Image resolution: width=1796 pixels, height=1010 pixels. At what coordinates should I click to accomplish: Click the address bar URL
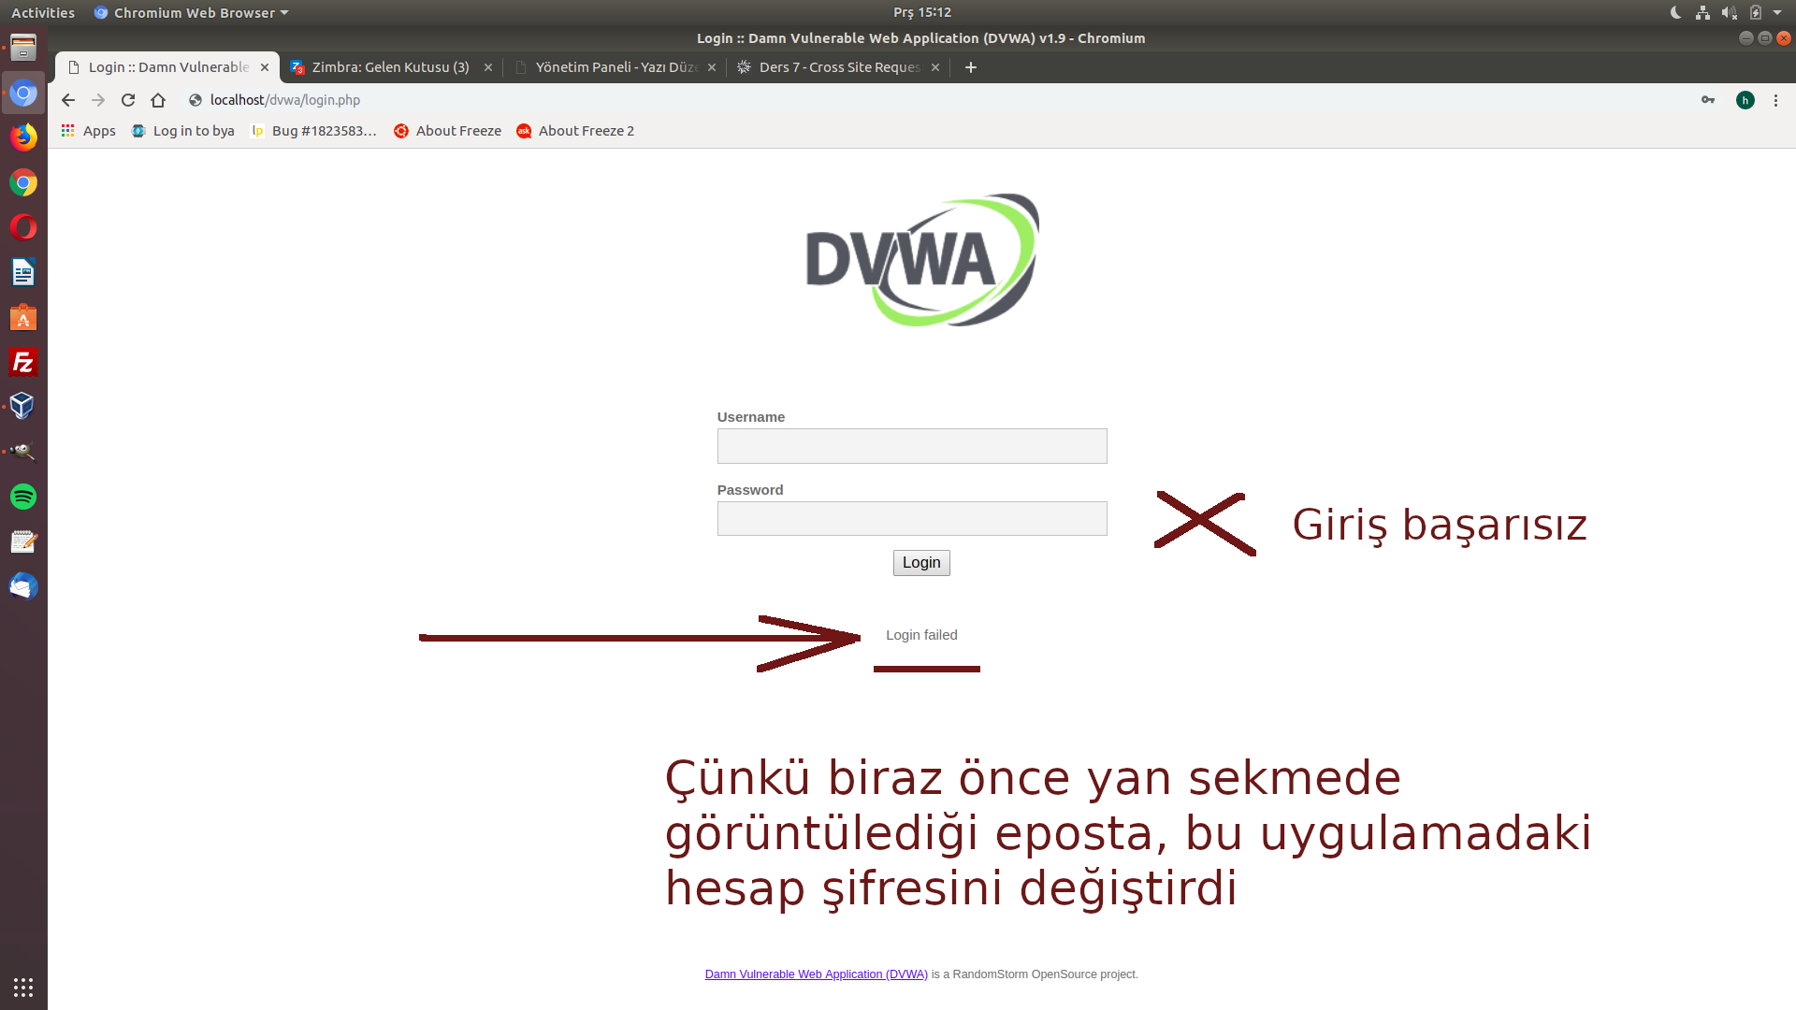[x=285, y=100]
